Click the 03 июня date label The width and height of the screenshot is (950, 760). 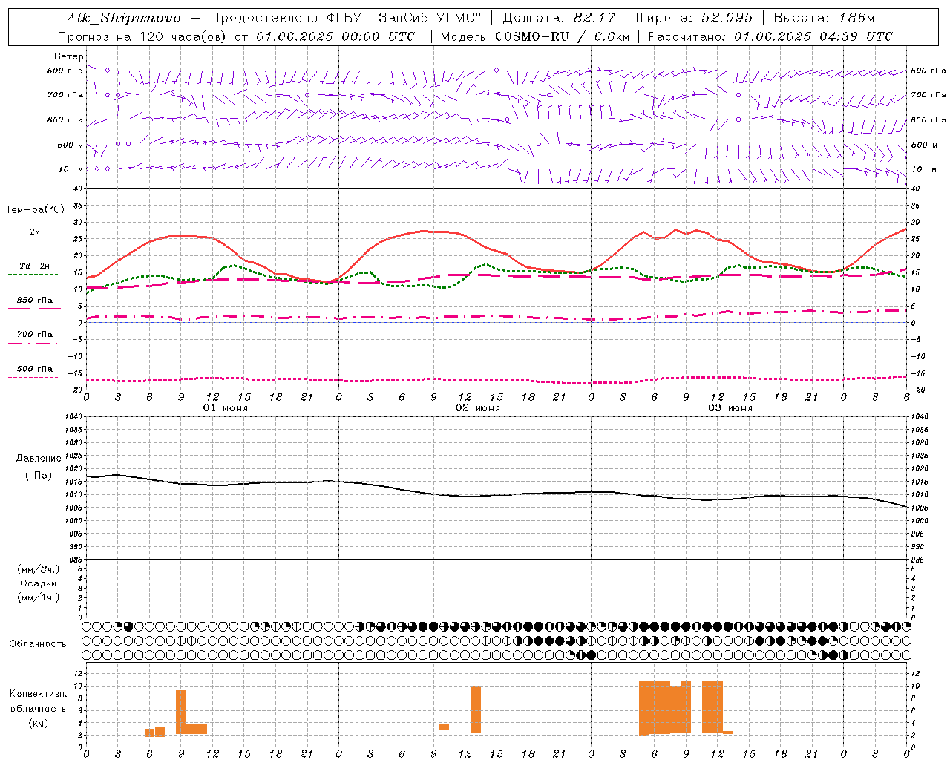pos(730,408)
